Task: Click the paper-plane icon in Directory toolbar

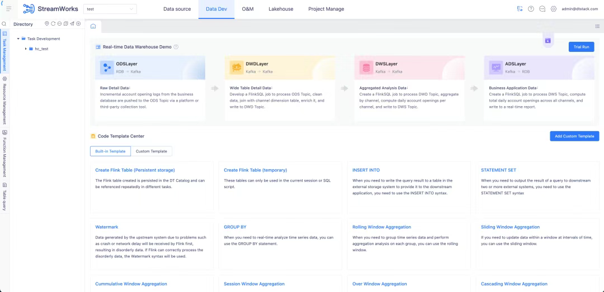Action: [x=72, y=23]
